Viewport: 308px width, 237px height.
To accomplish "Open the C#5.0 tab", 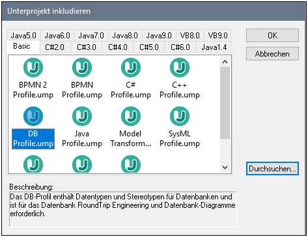I will 149,47.
